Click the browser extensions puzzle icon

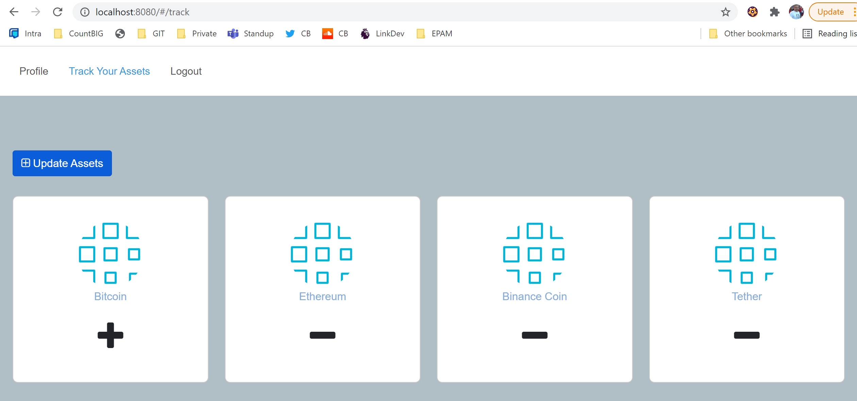tap(774, 12)
